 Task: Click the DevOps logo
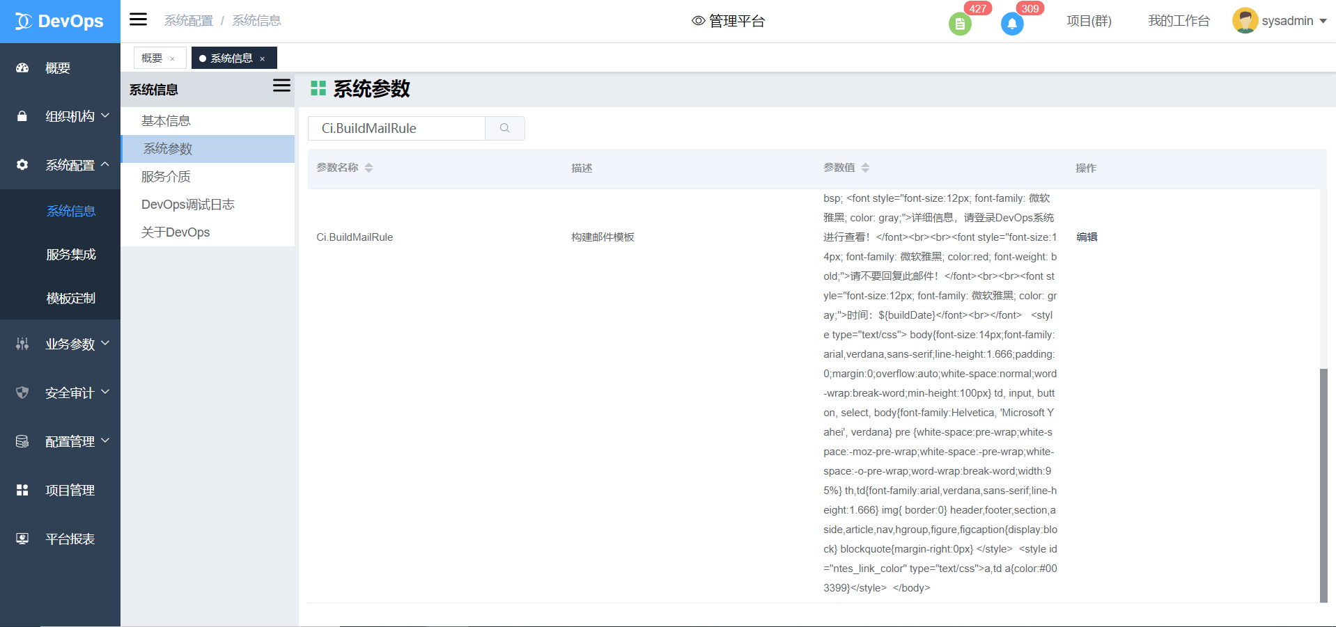[60, 22]
